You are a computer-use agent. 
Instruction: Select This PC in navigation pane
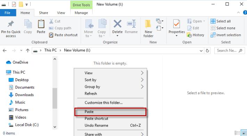pyautogui.click(x=16, y=72)
